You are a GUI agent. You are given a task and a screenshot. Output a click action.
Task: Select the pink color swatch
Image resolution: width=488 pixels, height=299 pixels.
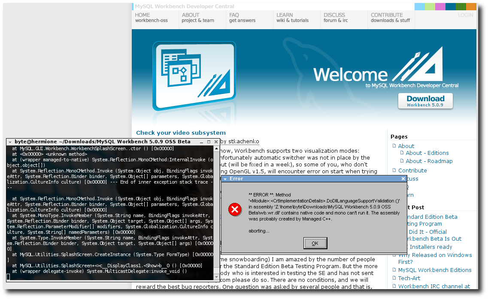(440, 6)
